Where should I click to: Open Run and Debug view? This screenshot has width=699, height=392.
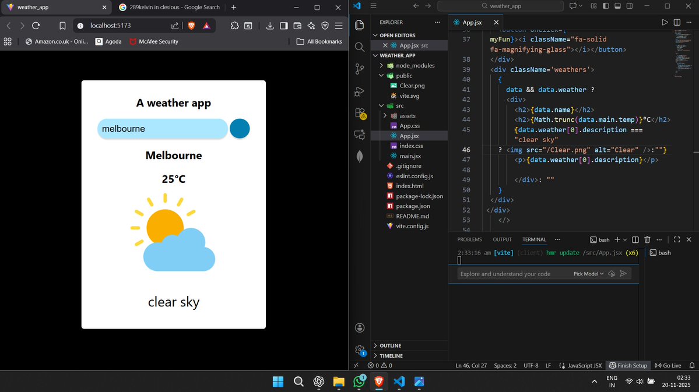(360, 91)
